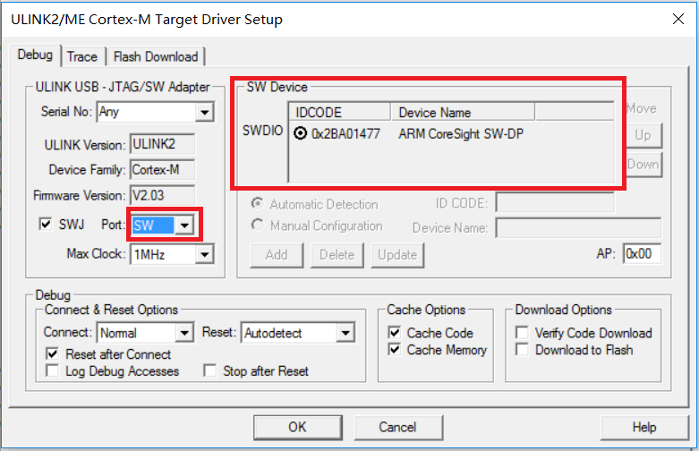Click the Device Name column header
This screenshot has width=699, height=451.
click(x=463, y=113)
